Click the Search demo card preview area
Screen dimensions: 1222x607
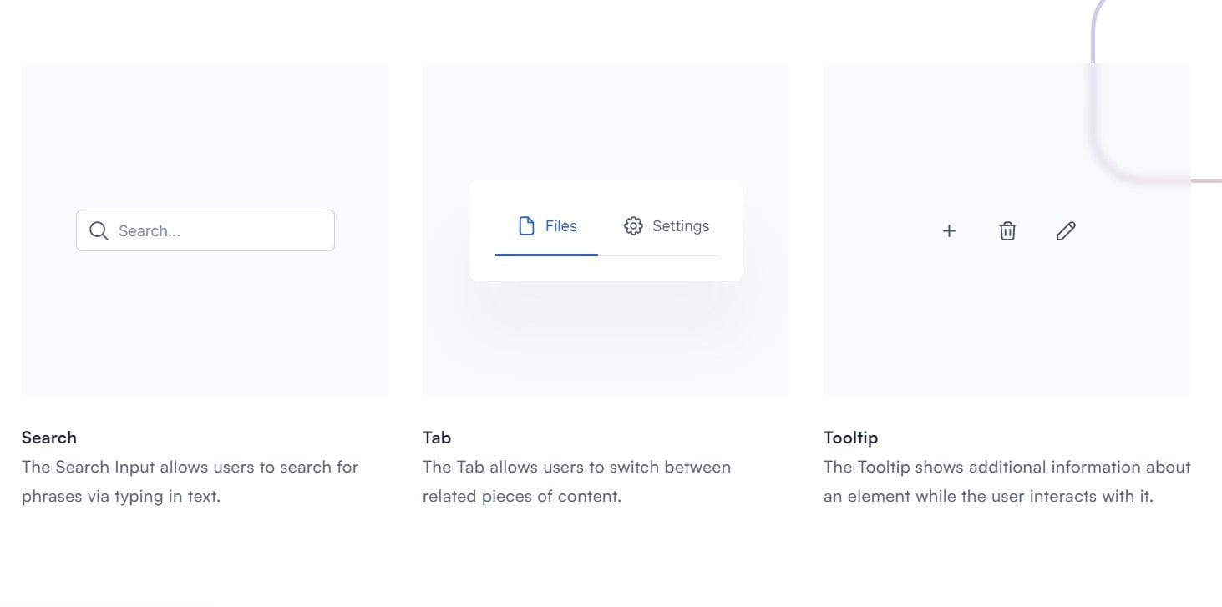coord(205,334)
